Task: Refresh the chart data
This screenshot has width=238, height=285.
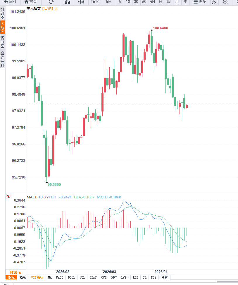Action: click(51, 2)
